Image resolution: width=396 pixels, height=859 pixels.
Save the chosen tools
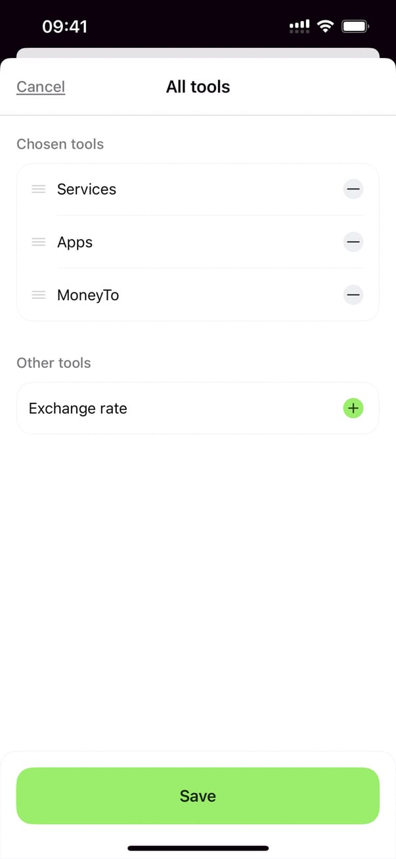[x=198, y=796]
